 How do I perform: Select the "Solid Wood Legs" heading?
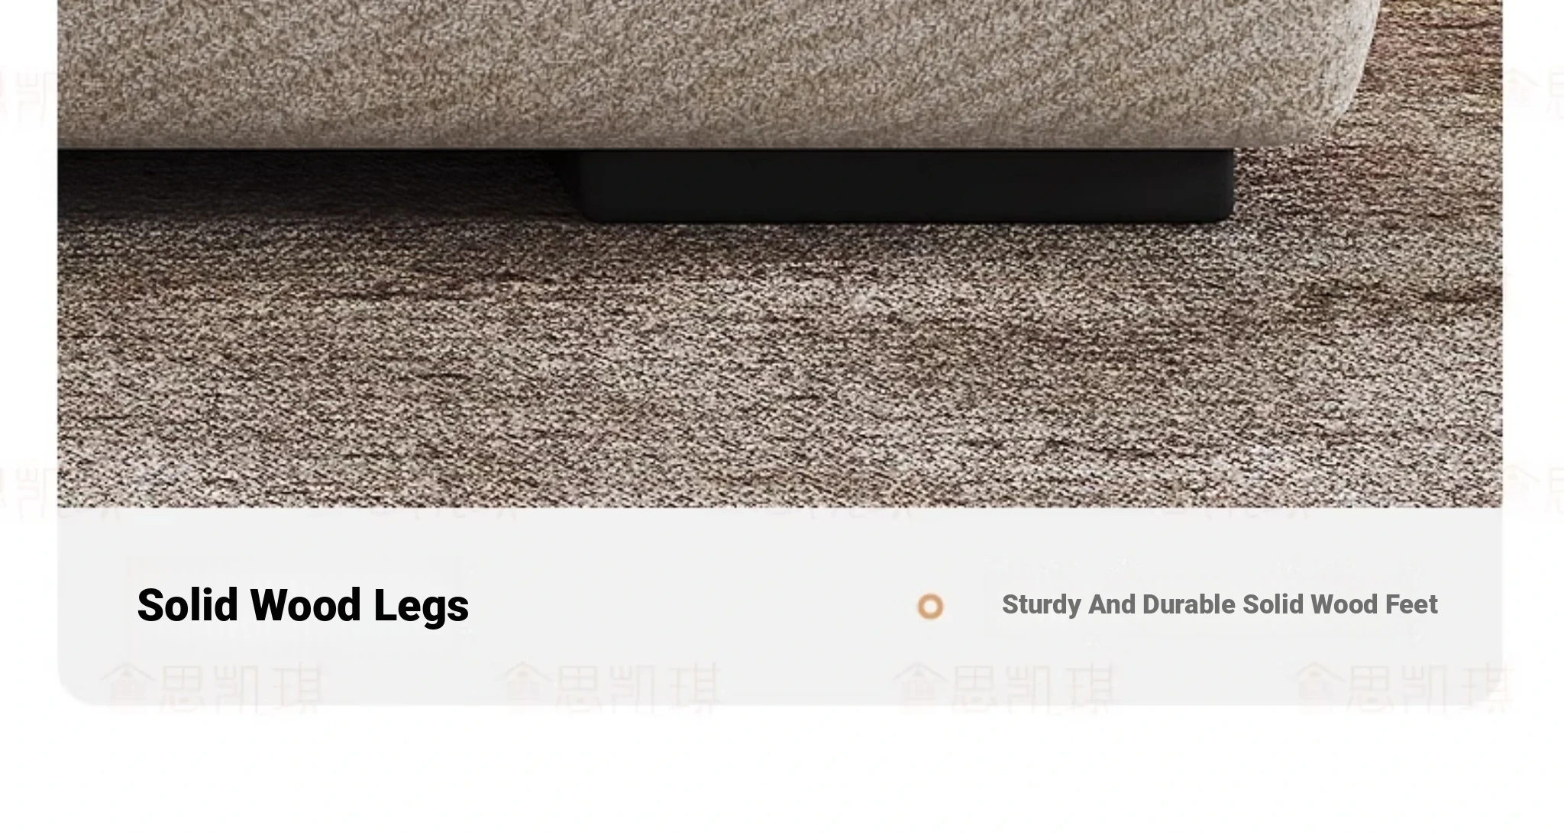[x=302, y=605]
